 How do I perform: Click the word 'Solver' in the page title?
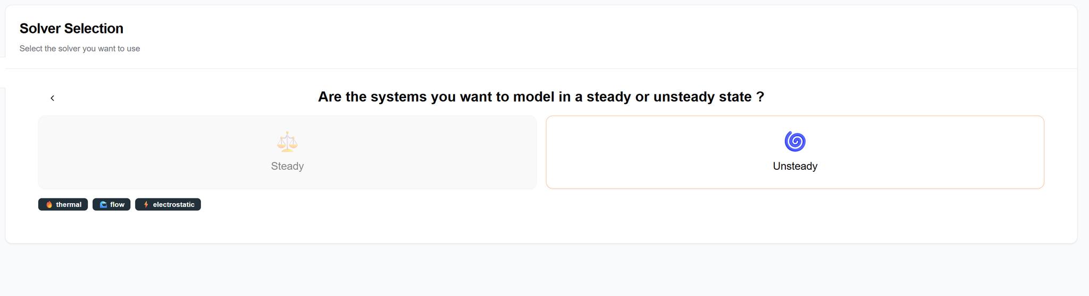click(39, 29)
